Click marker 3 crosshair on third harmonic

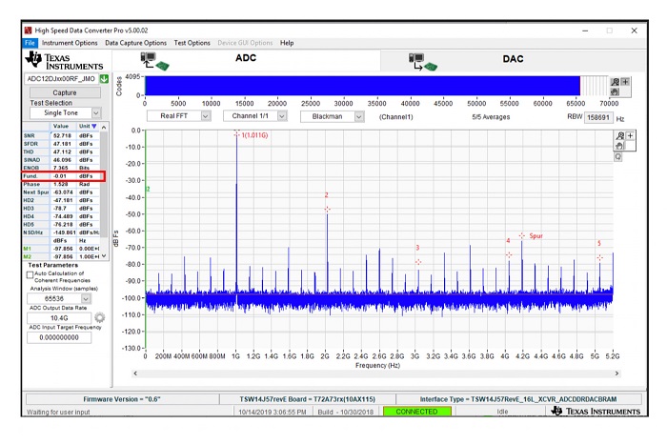tap(418, 262)
